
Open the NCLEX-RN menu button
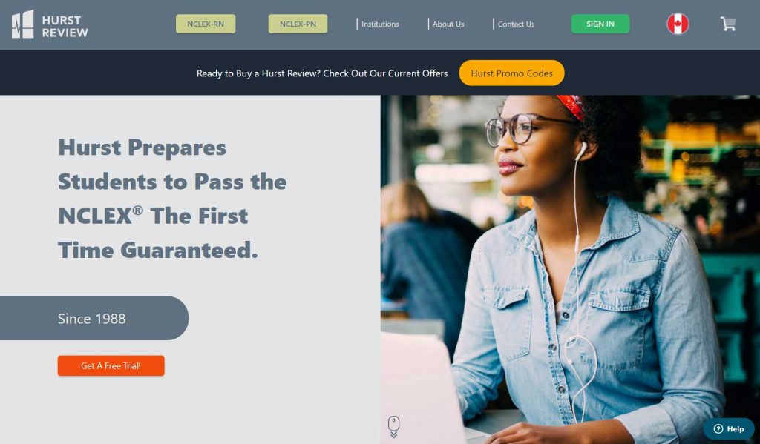206,24
